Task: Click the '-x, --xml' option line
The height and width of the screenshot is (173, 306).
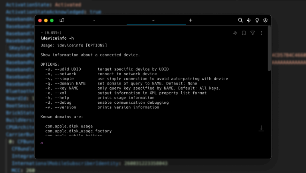Action: (126, 93)
